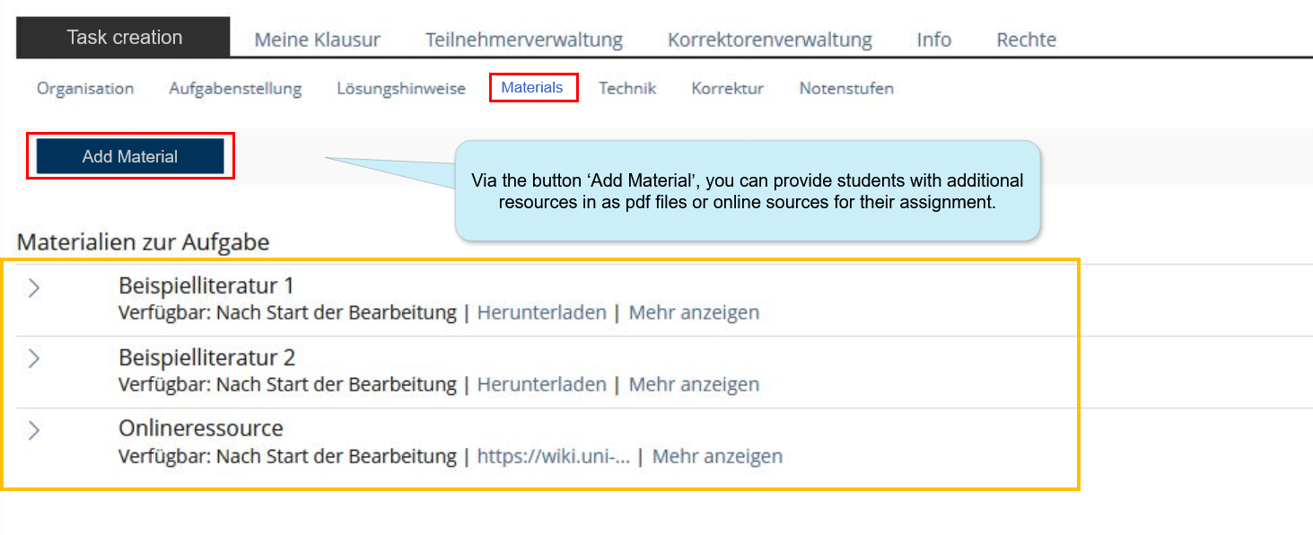Switch to the Info tab

click(x=933, y=39)
